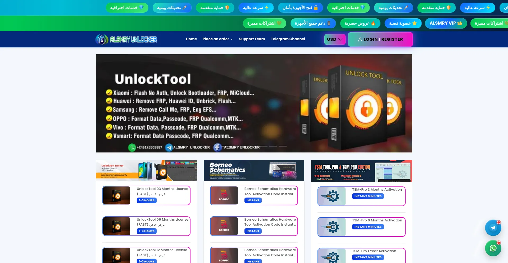
Task: Open the UnlockTool License category banner
Action: click(146, 171)
